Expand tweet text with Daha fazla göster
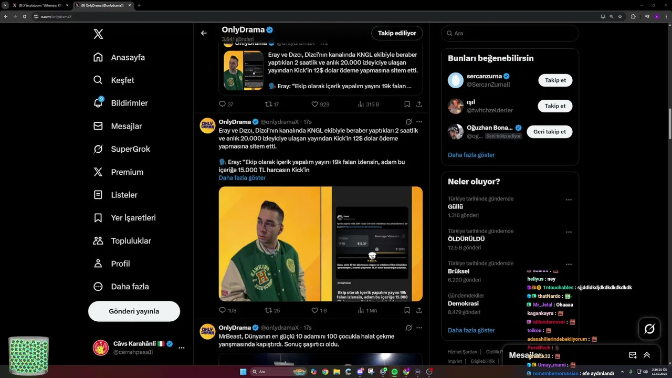 [x=242, y=178]
